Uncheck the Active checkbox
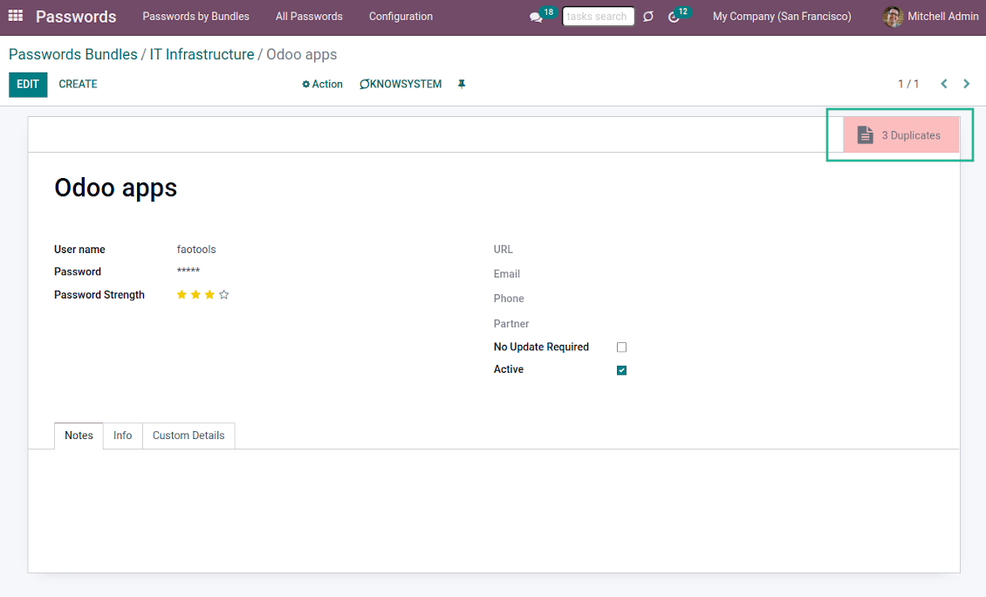The width and height of the screenshot is (986, 597). (x=621, y=370)
